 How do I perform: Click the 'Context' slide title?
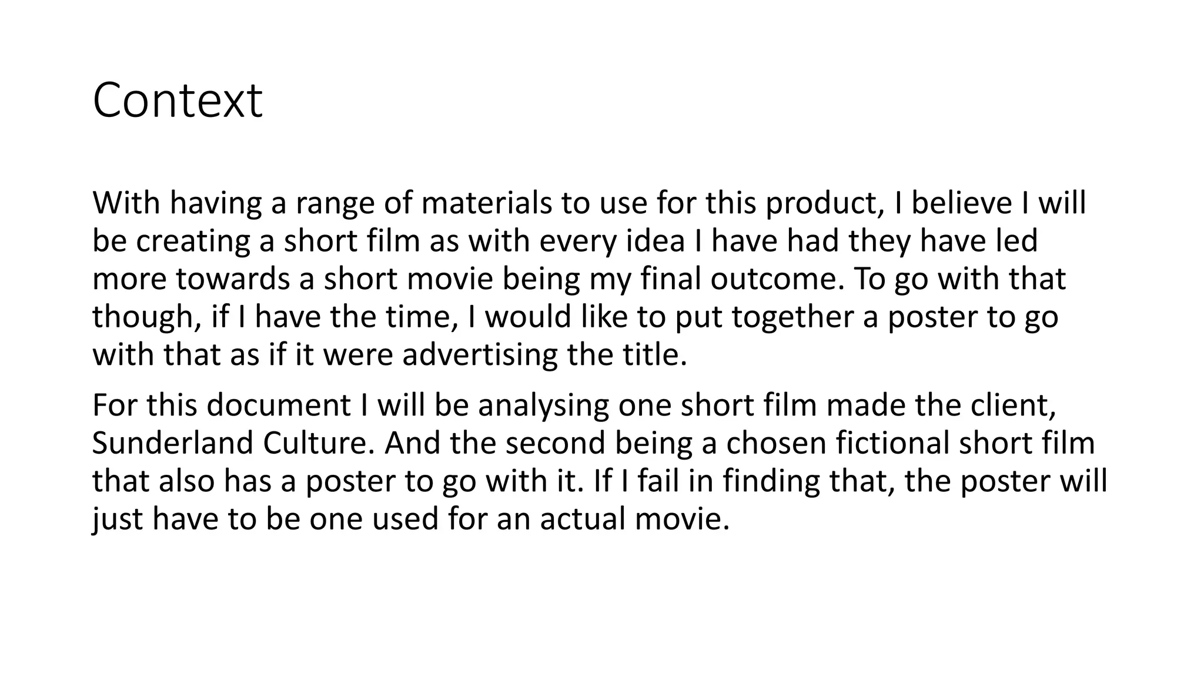[x=177, y=100]
